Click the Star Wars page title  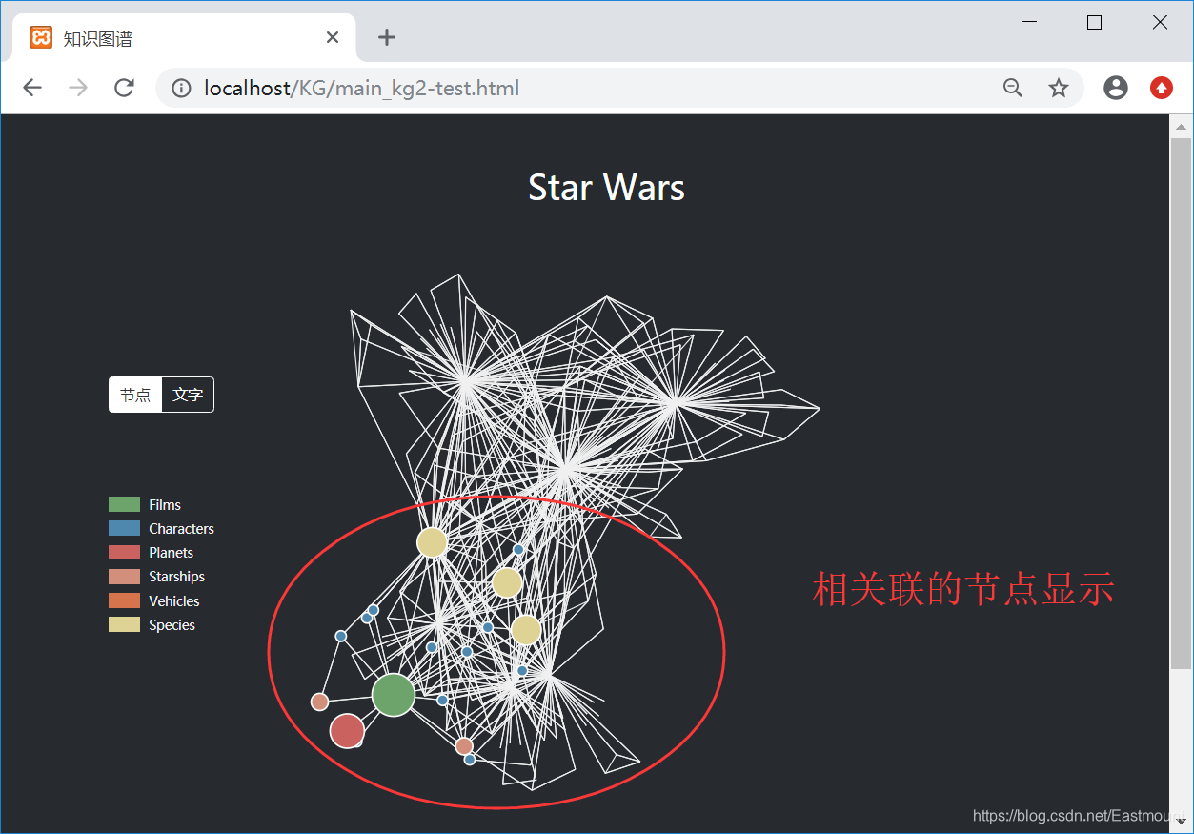pyautogui.click(x=606, y=187)
